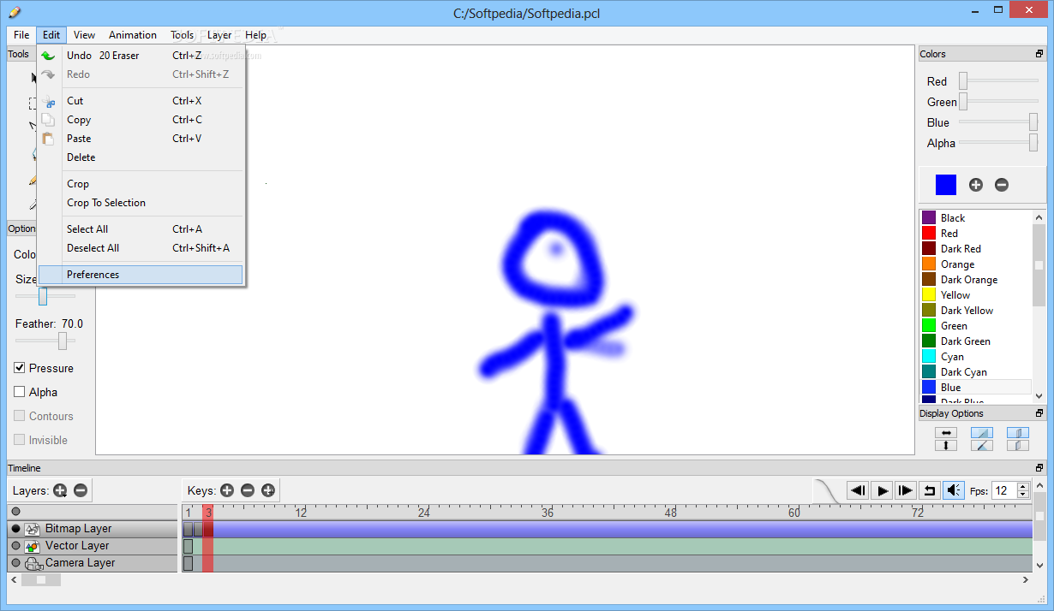Viewport: 1054px width, 611px height.
Task: Click the top-right display option icon
Action: (x=1018, y=433)
